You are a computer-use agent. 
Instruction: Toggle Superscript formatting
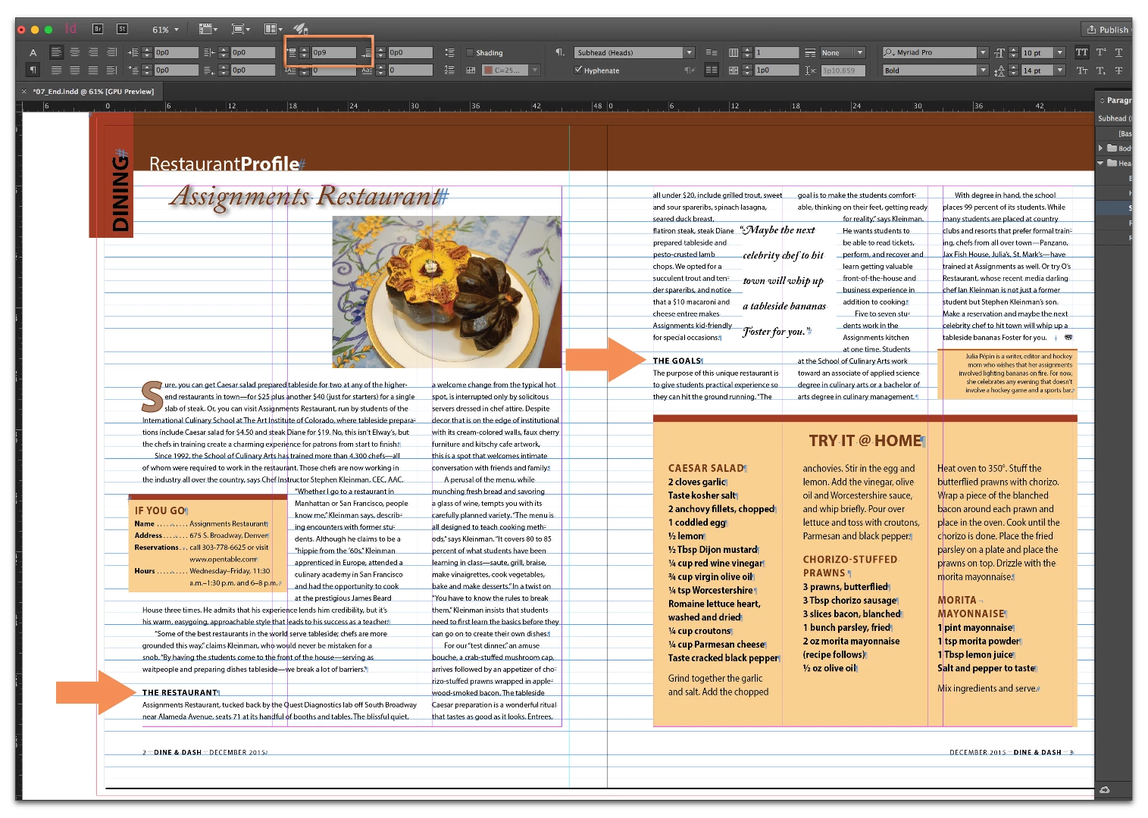[1100, 52]
